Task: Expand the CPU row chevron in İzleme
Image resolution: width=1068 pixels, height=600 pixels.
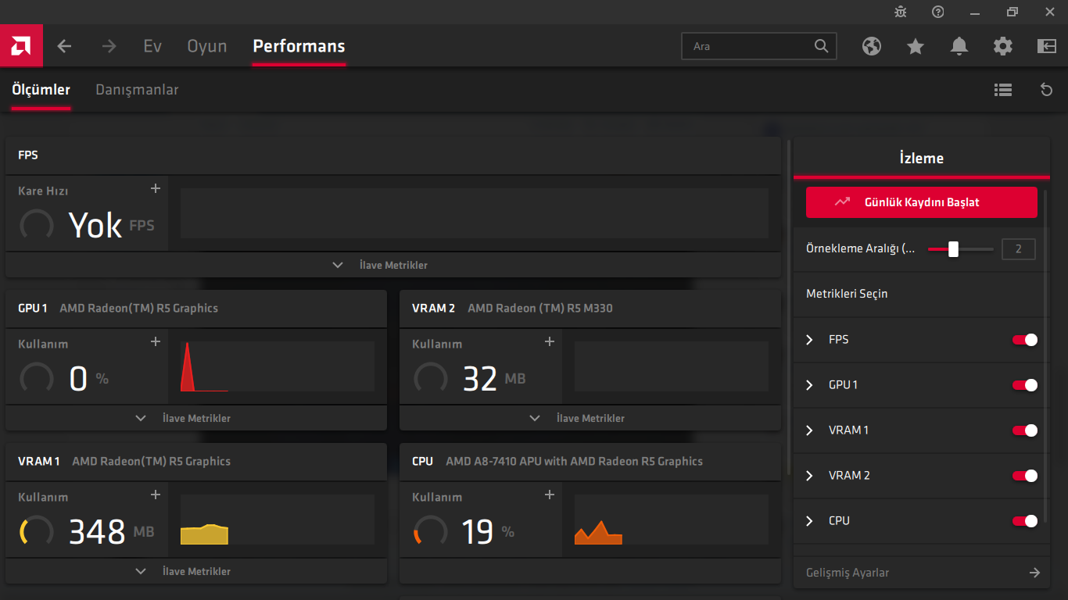Action: 810,521
